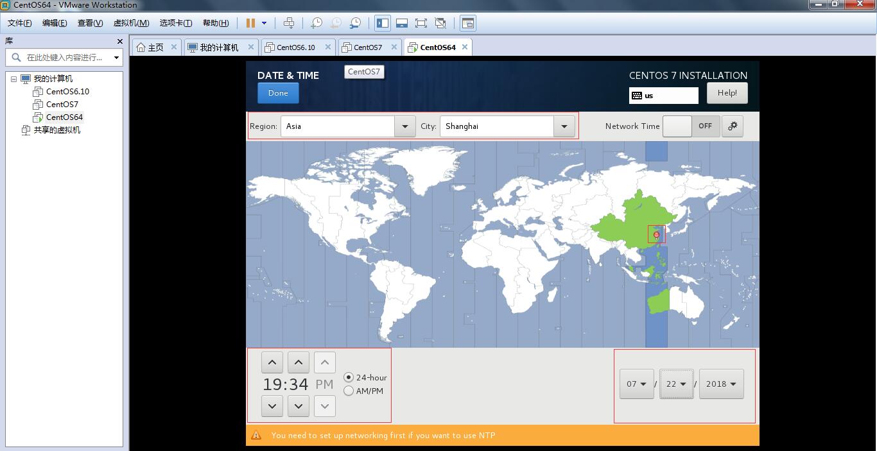This screenshot has width=877, height=451.
Task: Open the 文件(F) menu
Action: (x=20, y=23)
